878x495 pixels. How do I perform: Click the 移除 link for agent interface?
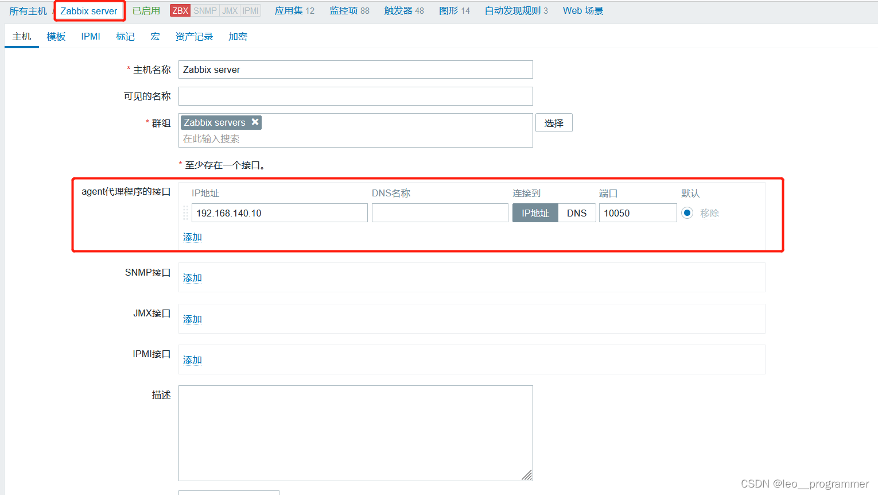point(710,213)
